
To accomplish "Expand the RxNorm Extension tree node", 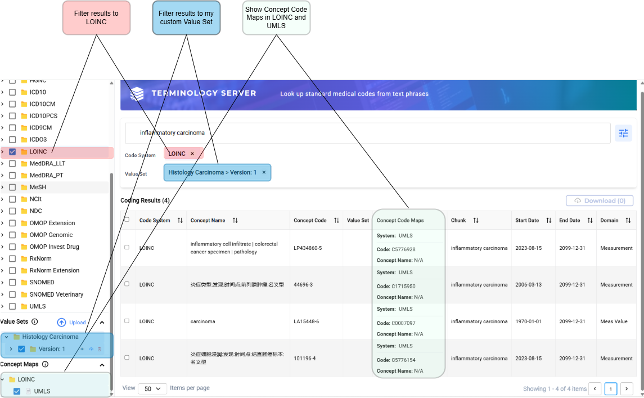I will tap(2, 271).
